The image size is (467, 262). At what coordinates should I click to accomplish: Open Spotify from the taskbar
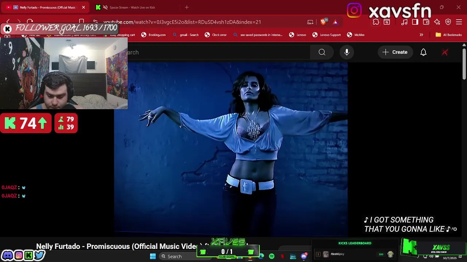272,257
